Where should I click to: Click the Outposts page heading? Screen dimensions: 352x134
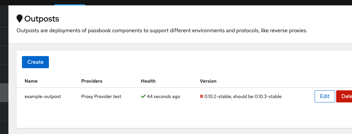click(41, 19)
